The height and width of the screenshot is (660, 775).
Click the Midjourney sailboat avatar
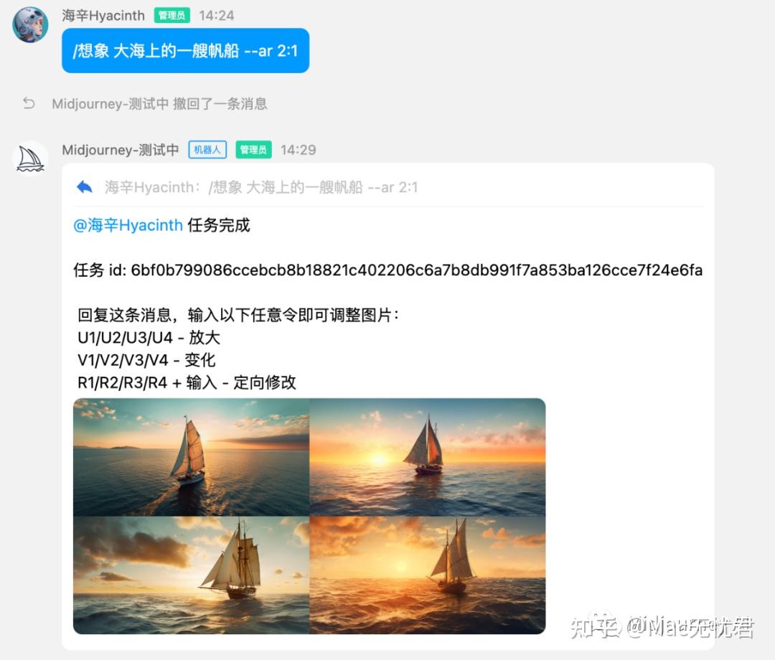[30, 159]
